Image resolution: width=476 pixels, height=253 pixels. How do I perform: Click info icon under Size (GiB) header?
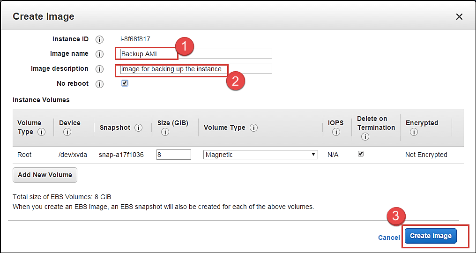(164, 133)
